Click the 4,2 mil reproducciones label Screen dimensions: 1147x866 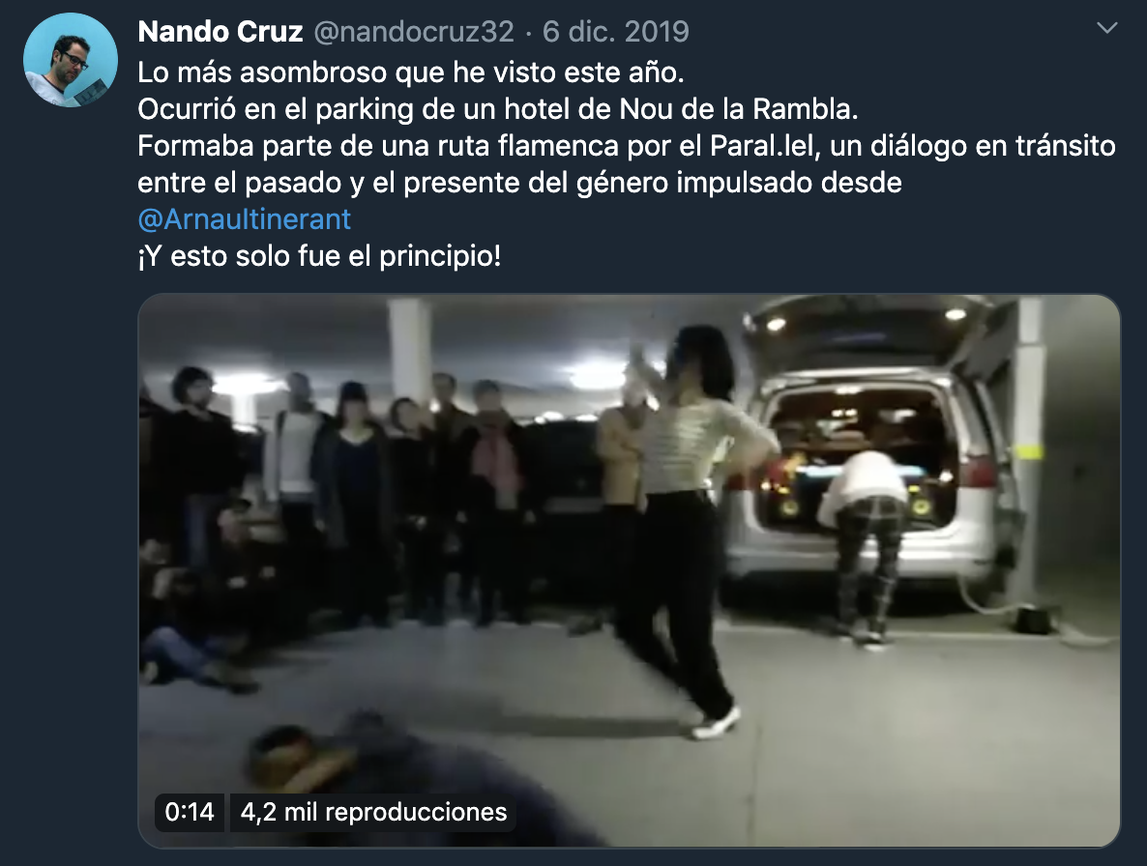[x=373, y=812]
